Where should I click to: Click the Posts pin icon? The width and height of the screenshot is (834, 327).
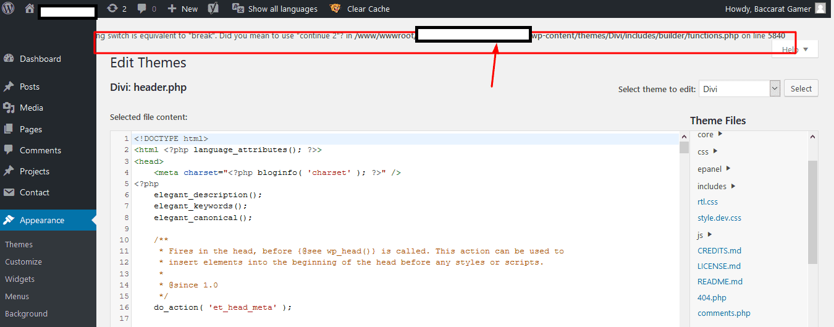tap(9, 87)
